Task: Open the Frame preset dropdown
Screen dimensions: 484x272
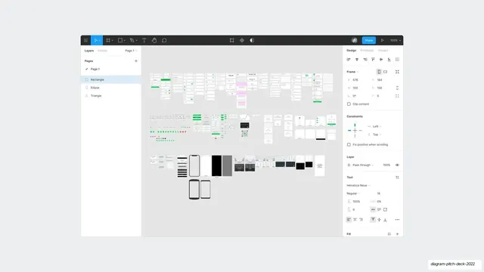Action: coord(352,72)
